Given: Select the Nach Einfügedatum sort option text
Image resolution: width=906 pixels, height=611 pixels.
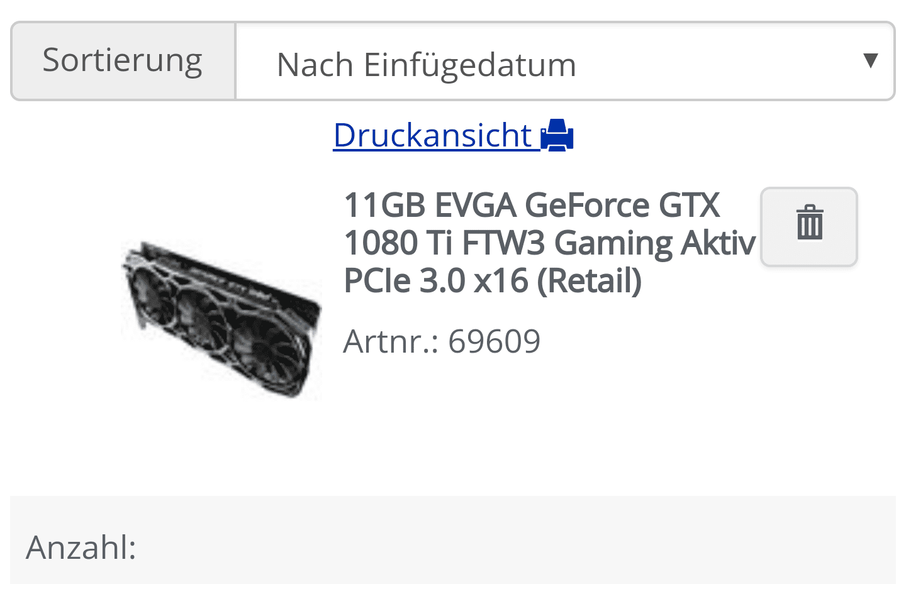Looking at the screenshot, I should 426,65.
